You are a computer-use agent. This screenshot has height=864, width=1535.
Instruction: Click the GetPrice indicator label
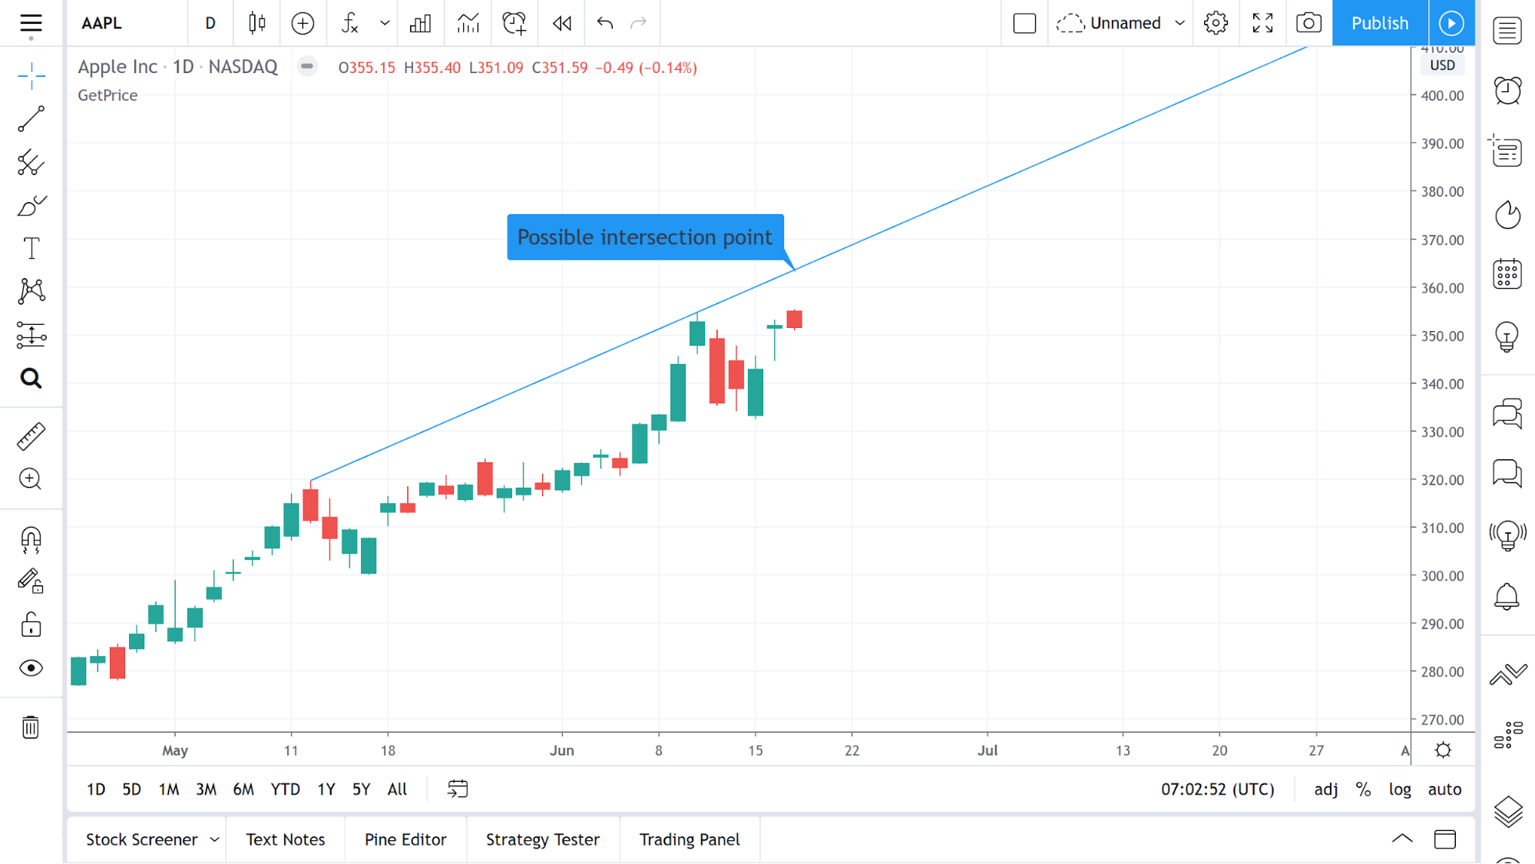(108, 95)
